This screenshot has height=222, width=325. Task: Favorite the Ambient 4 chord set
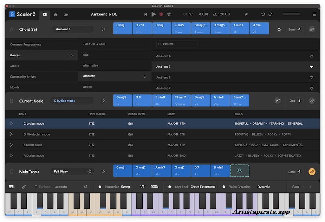(312, 56)
